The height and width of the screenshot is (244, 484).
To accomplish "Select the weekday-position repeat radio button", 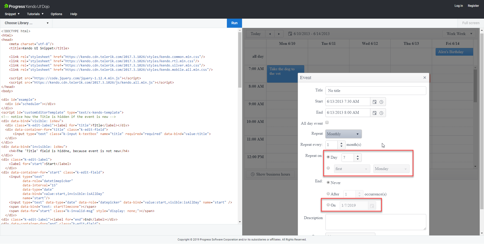I will (x=328, y=168).
